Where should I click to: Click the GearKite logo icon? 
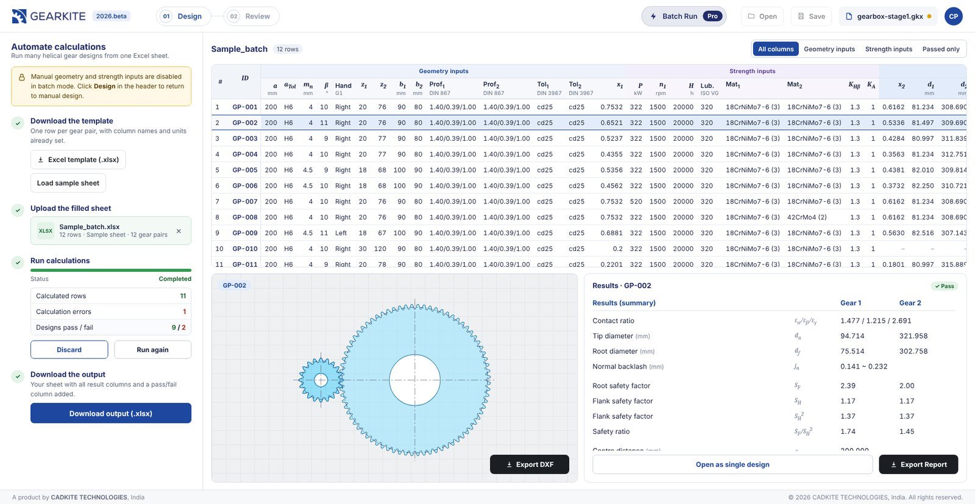tap(19, 16)
